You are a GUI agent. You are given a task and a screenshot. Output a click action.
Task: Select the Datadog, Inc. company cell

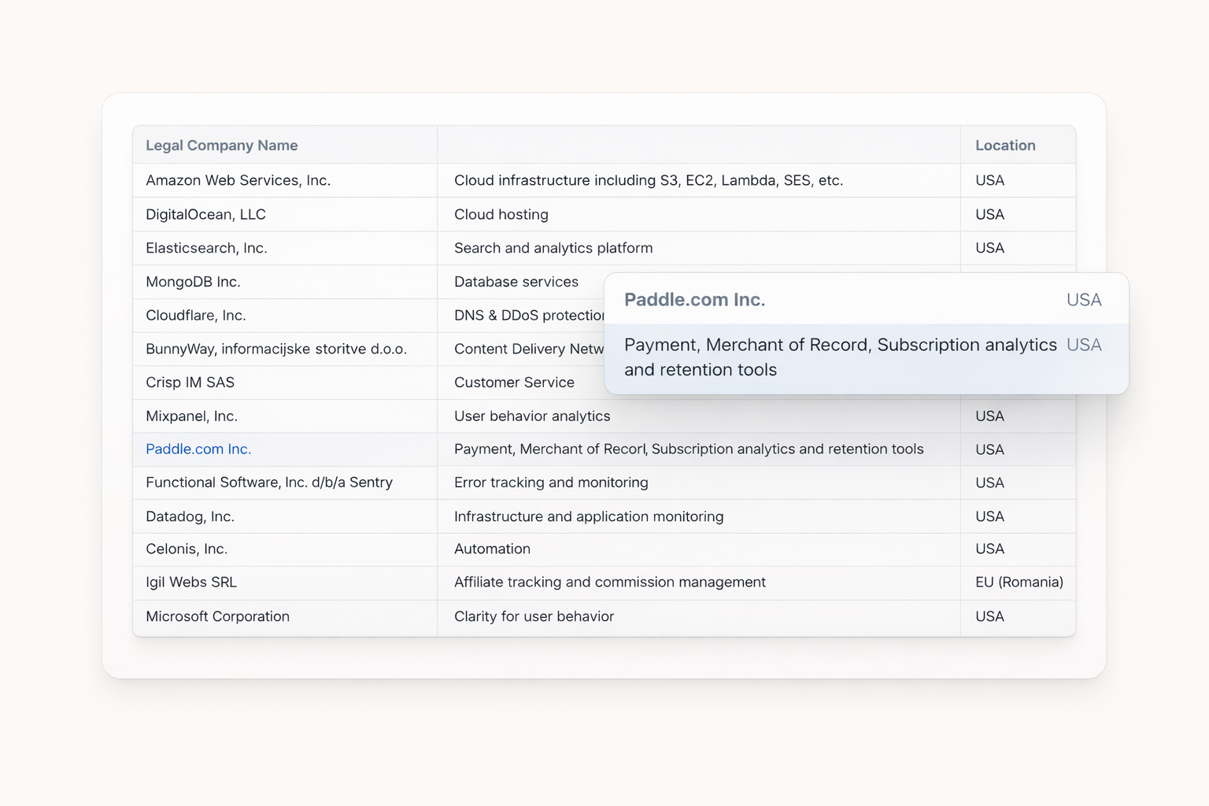pos(190,516)
